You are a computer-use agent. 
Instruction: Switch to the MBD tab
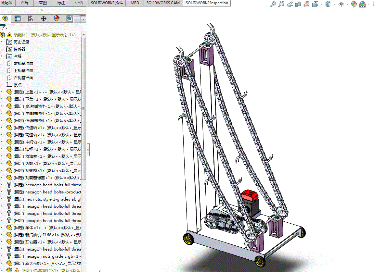tap(135, 3)
